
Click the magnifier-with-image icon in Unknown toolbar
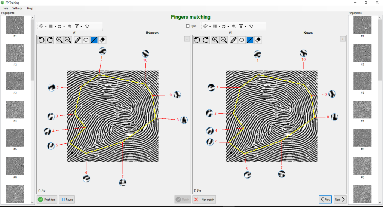pyautogui.click(x=70, y=26)
